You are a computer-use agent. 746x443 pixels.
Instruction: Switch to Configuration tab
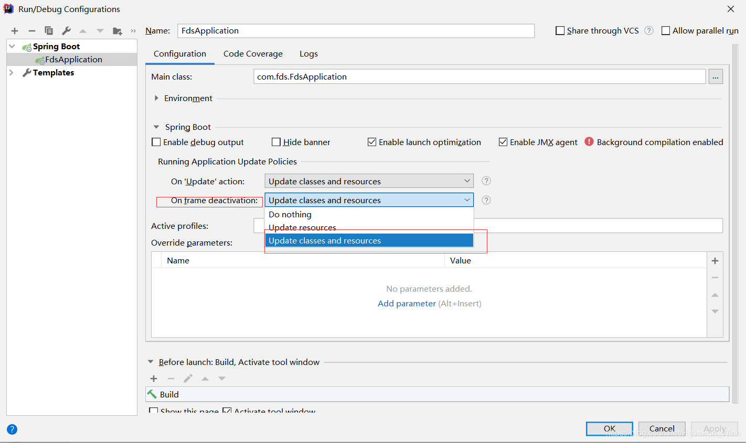click(180, 54)
